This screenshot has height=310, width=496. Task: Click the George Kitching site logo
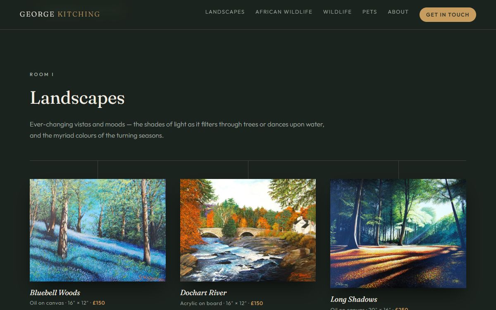pos(60,14)
